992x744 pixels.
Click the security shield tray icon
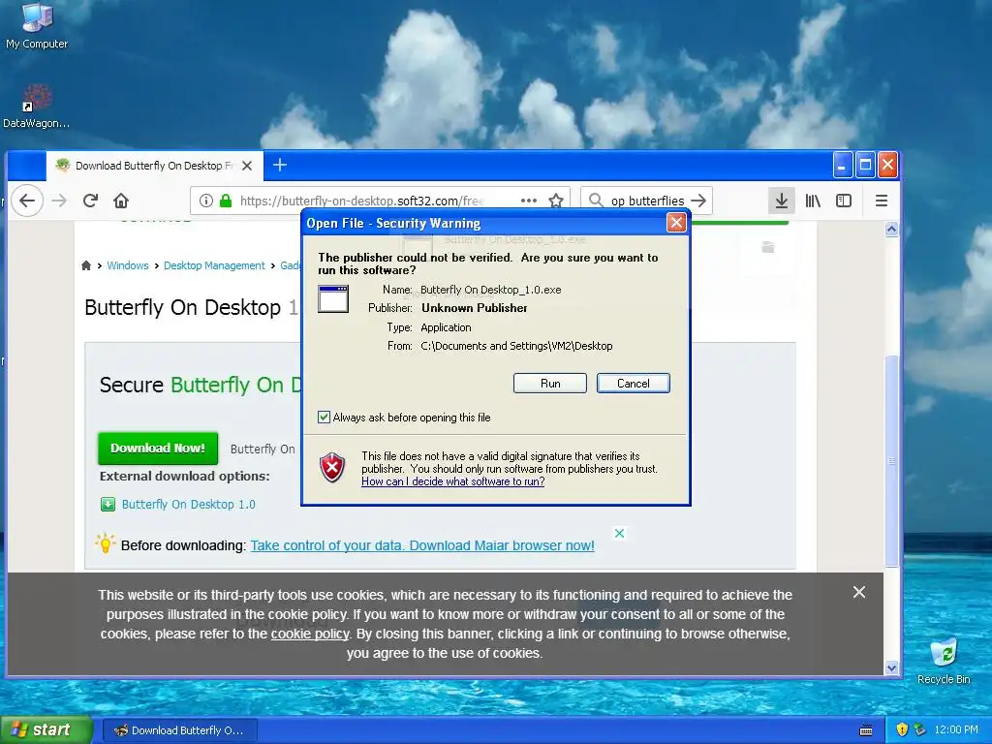point(902,729)
